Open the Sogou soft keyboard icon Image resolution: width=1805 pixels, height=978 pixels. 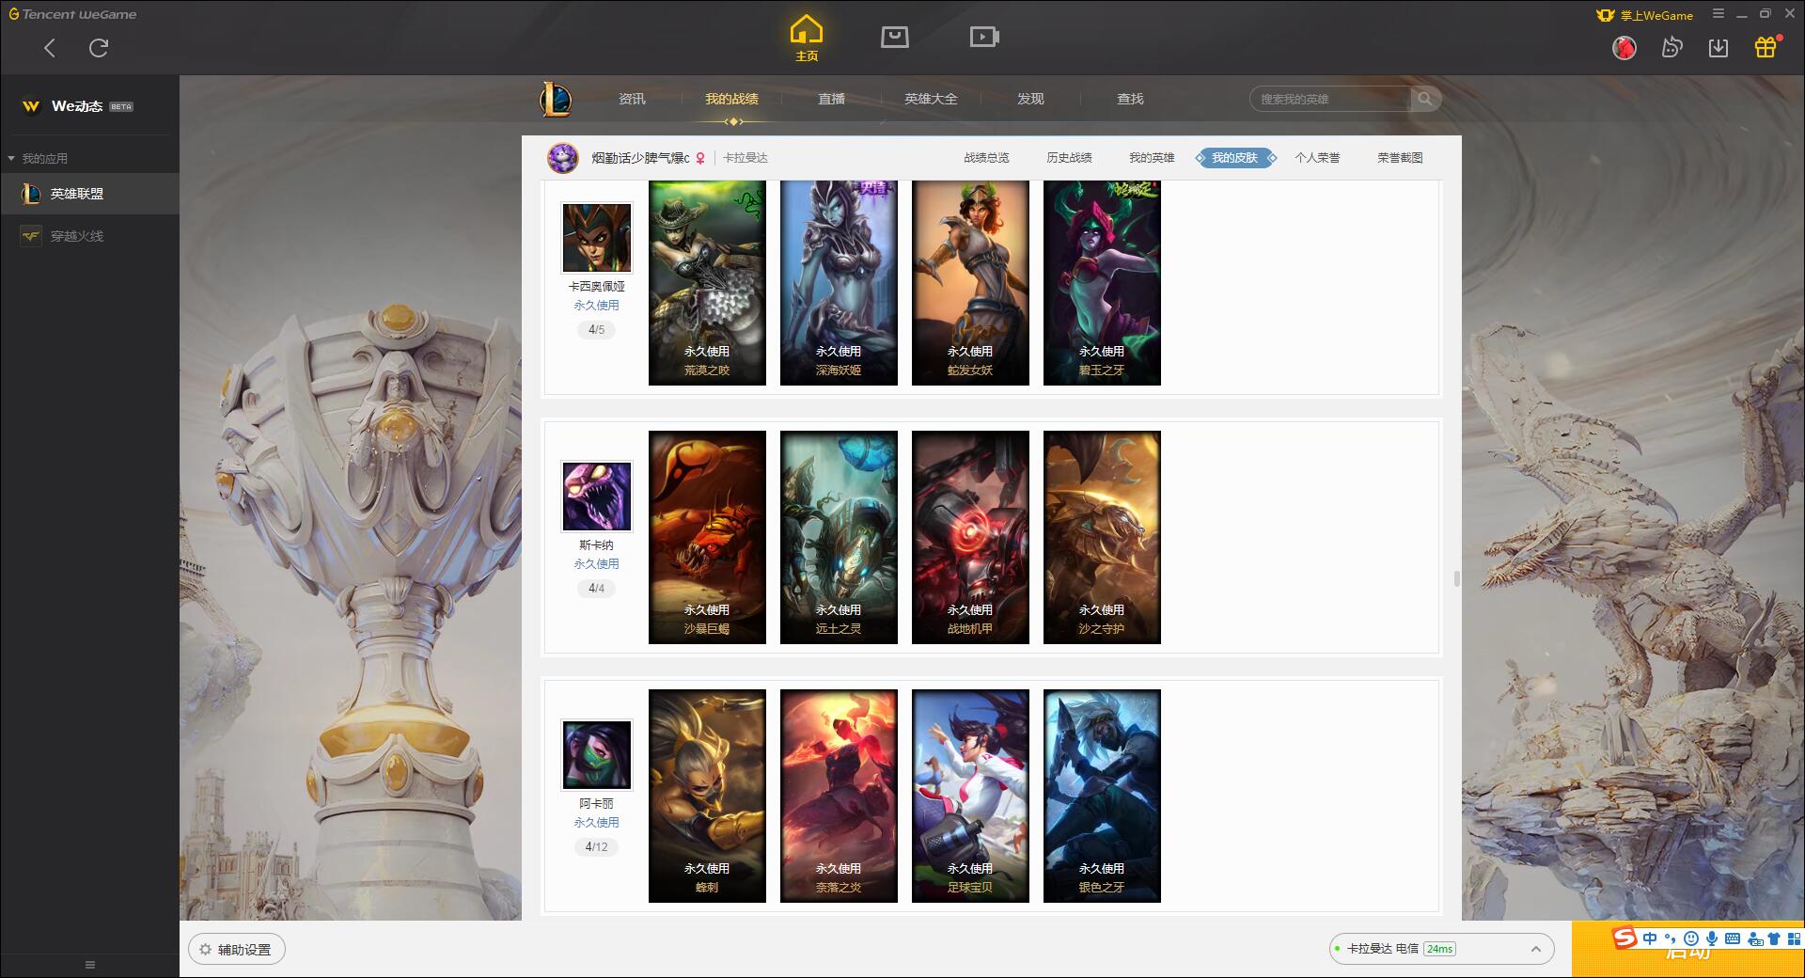coord(1733,939)
